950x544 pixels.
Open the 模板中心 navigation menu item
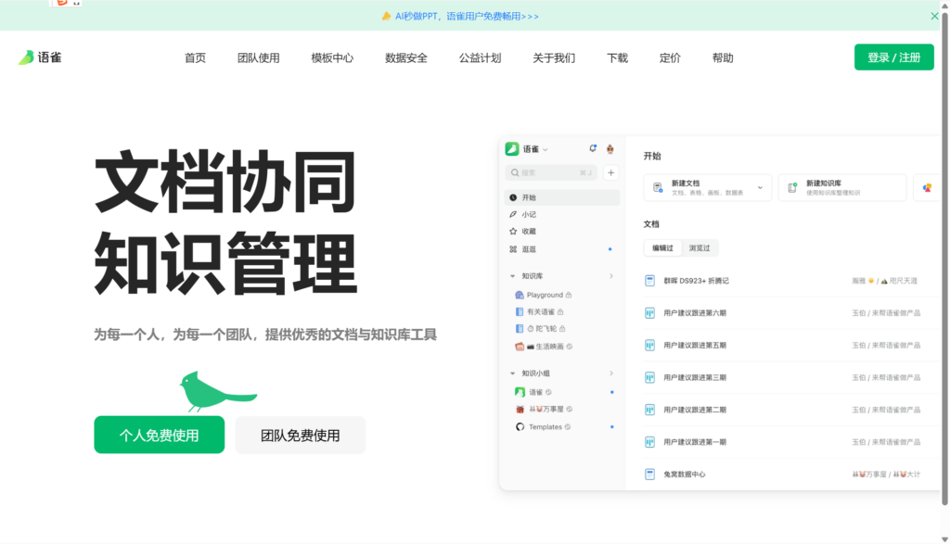coord(332,57)
